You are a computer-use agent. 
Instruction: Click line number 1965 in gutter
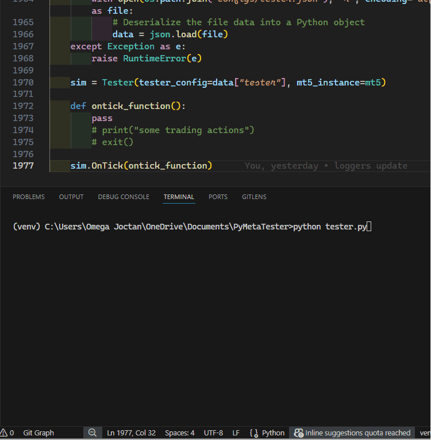(x=23, y=22)
